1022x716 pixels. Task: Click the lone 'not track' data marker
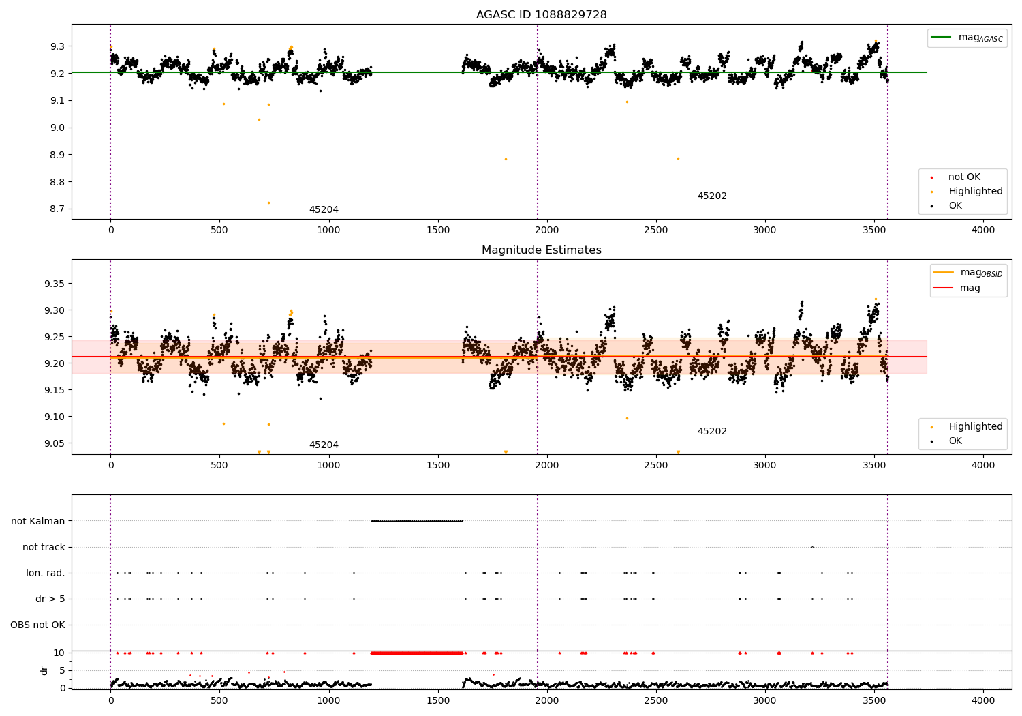tap(812, 547)
